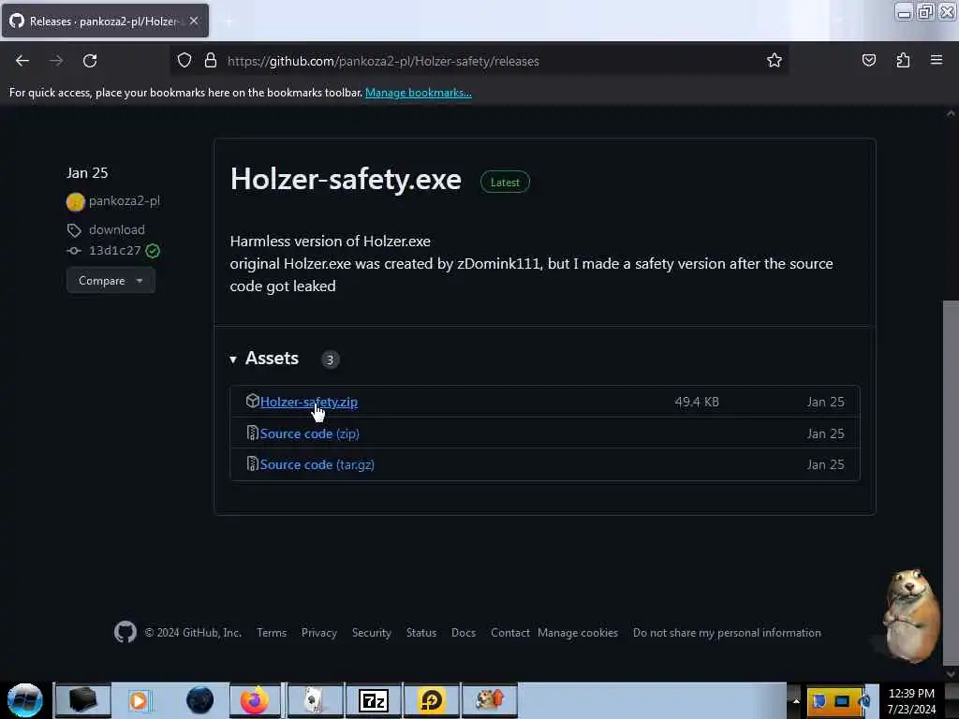Click Do not share my personal information

coord(727,633)
